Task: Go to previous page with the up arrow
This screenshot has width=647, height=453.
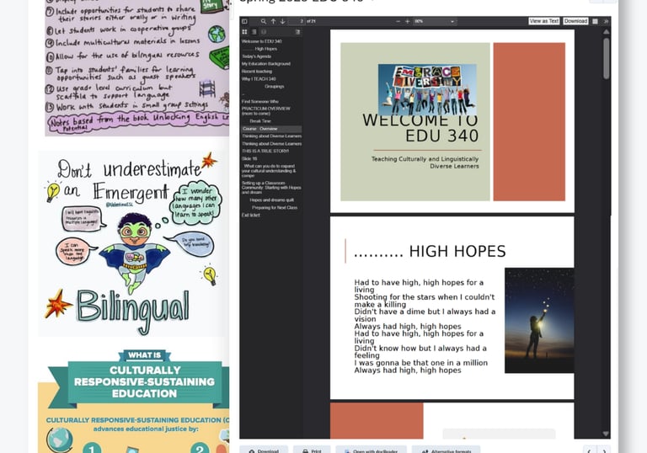Action: click(x=273, y=21)
